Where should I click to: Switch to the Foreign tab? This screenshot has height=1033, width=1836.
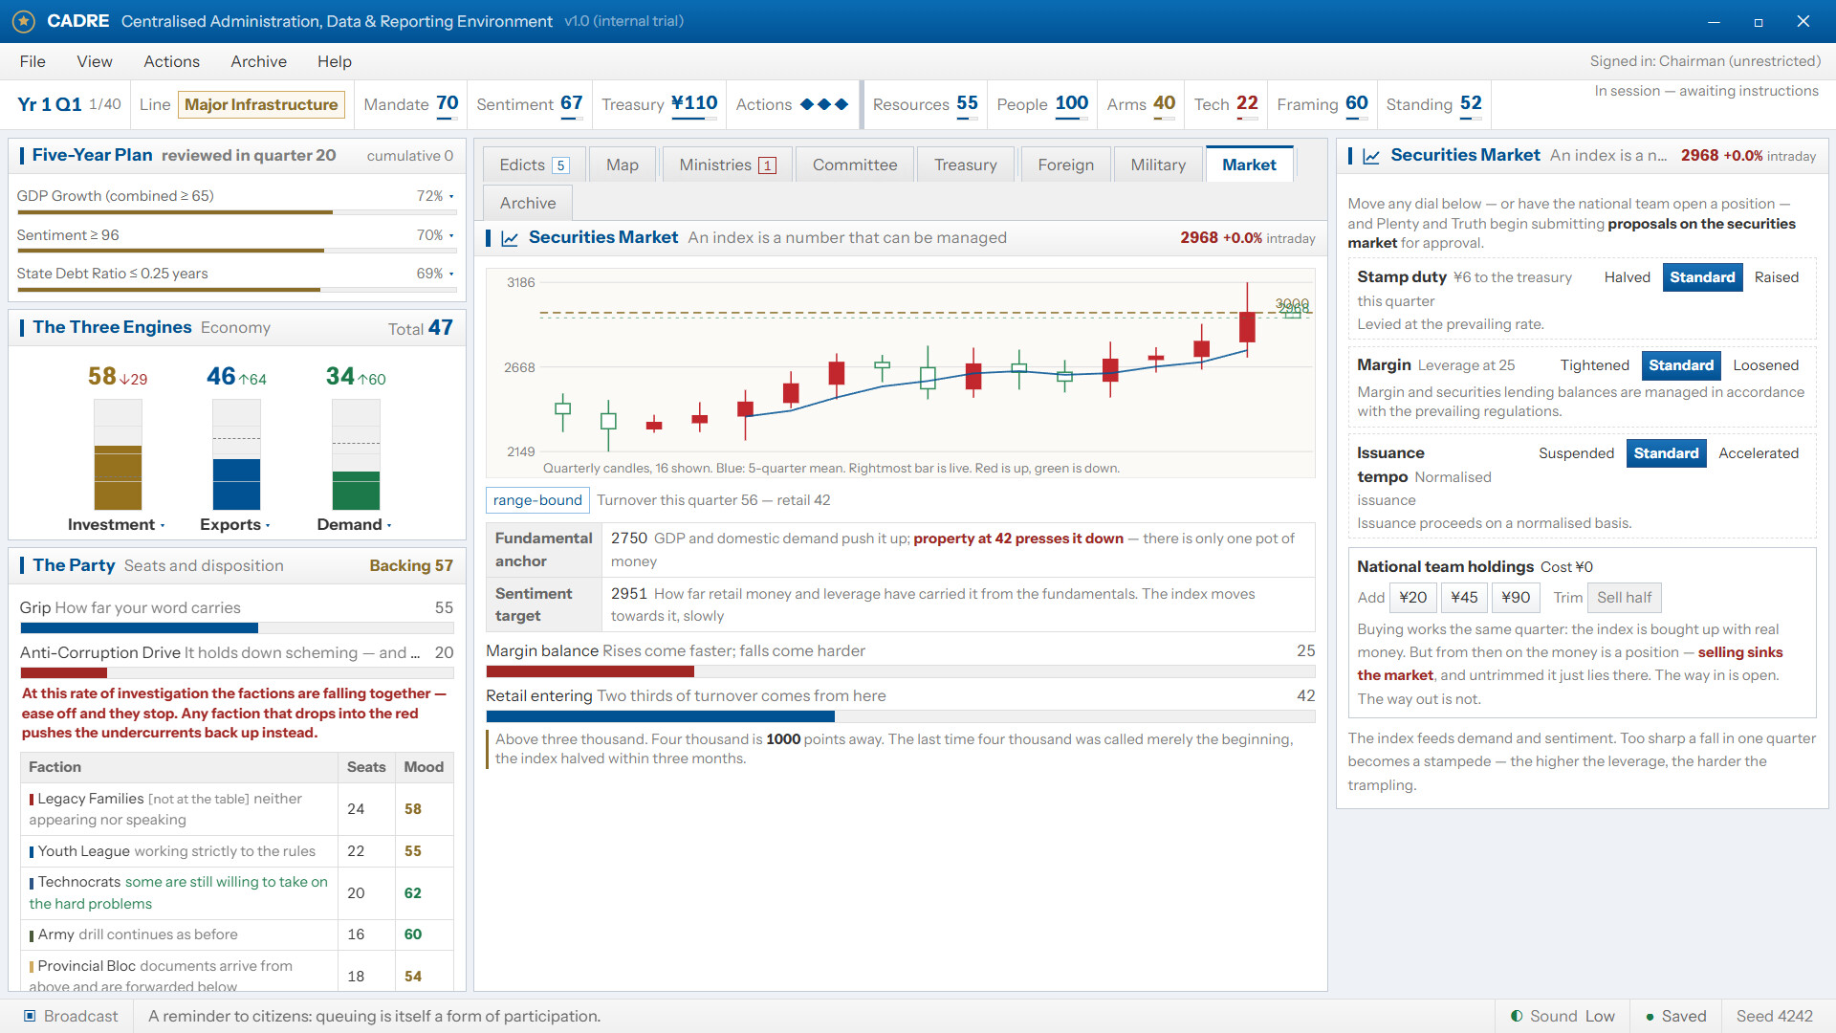[1065, 165]
